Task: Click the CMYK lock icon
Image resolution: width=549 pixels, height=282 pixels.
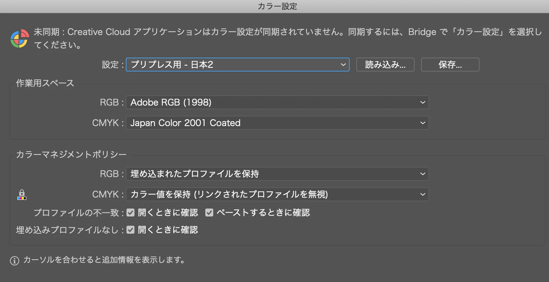Action: pyautogui.click(x=22, y=195)
